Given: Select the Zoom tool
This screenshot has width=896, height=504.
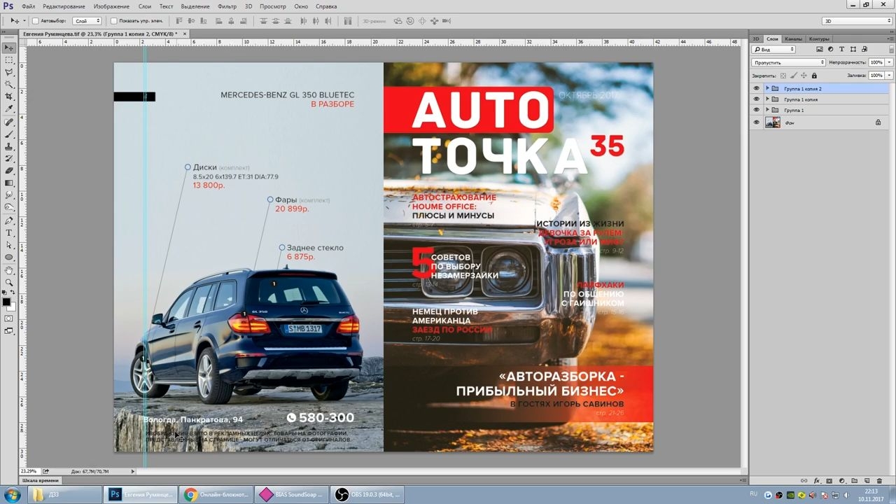Looking at the screenshot, I should (9, 282).
